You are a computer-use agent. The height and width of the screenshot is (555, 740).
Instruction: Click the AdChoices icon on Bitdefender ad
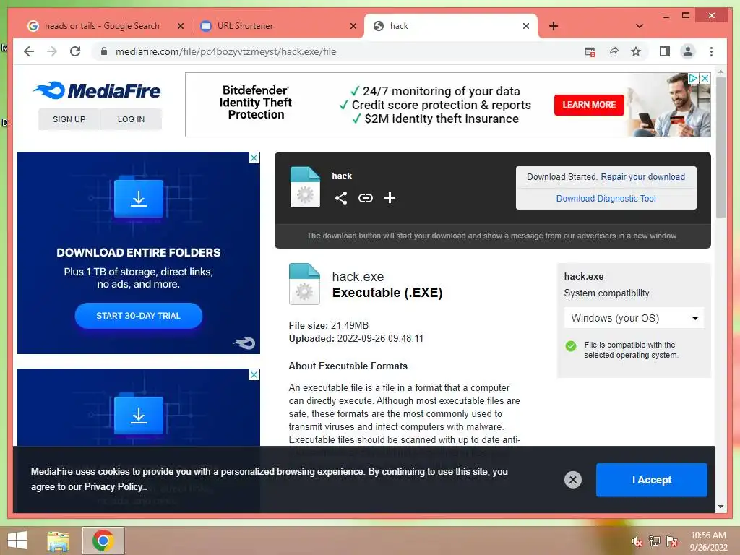pos(693,78)
